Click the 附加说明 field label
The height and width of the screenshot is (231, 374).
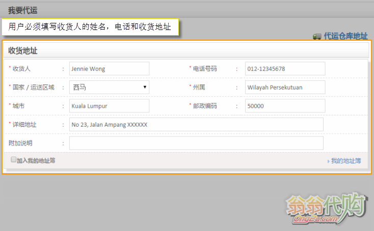click(20, 143)
